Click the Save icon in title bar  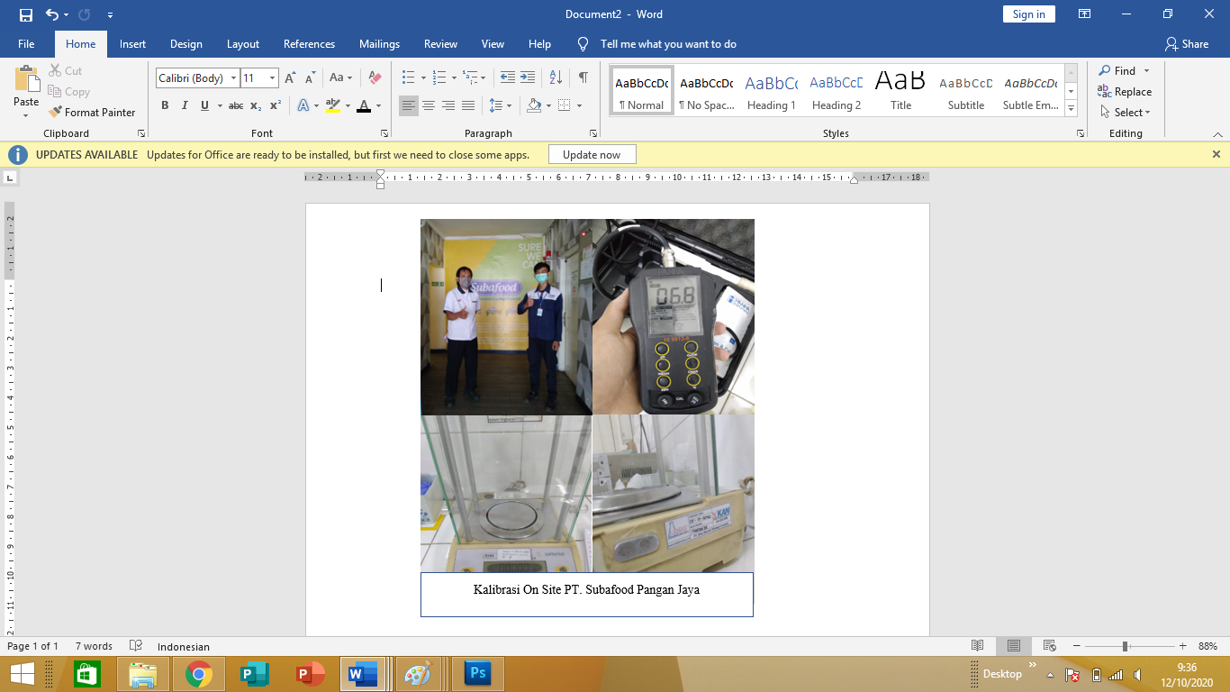25,14
